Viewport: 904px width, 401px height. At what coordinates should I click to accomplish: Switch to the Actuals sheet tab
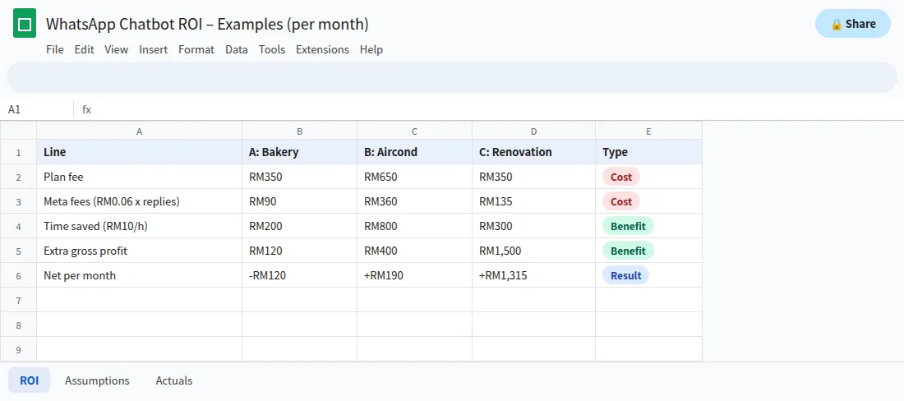coord(174,380)
